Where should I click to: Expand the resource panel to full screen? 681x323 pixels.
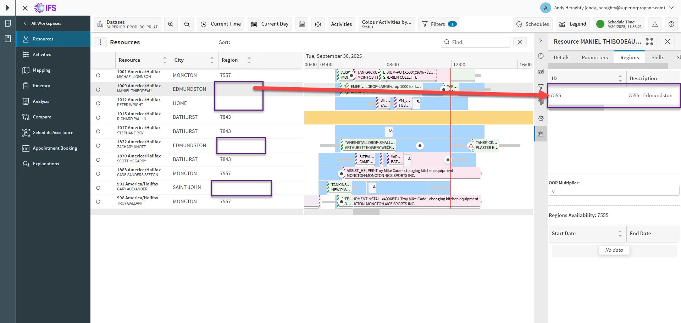649,41
